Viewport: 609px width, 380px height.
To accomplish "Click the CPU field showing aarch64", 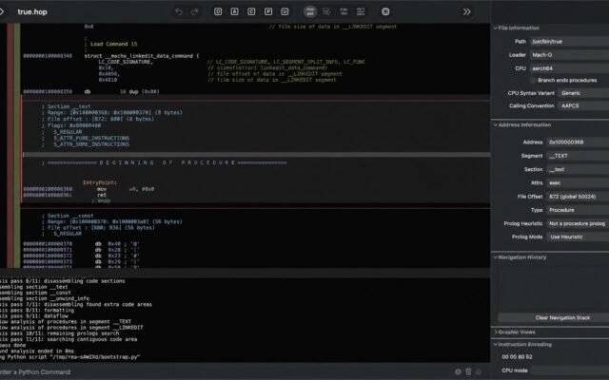I will click(x=569, y=68).
